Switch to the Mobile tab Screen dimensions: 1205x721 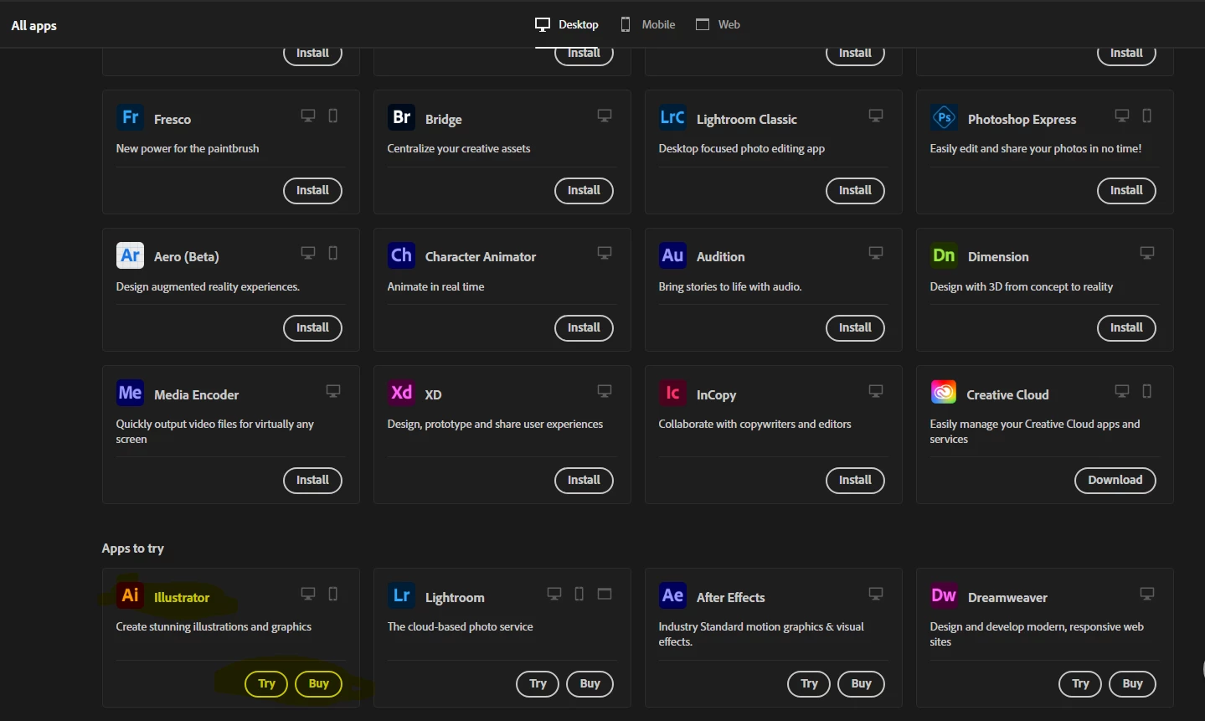[x=647, y=24]
